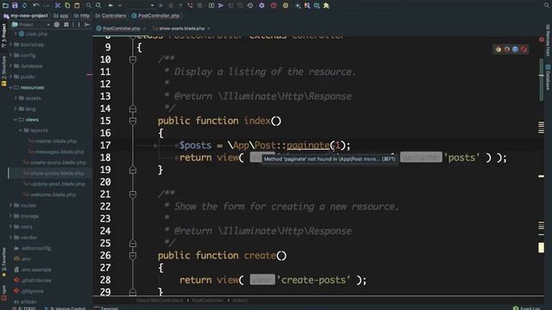Click the search everywhere icon top right
The width and height of the screenshot is (552, 310).
[x=547, y=5]
